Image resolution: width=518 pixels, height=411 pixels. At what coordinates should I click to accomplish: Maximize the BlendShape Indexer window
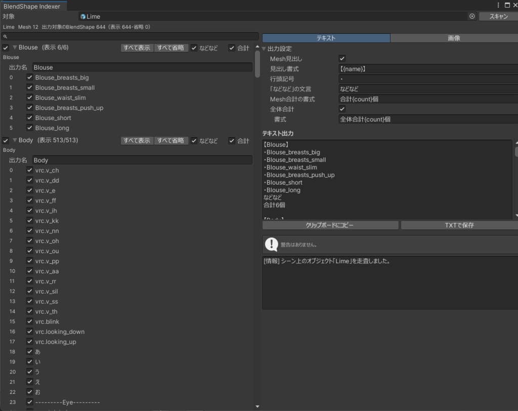pyautogui.click(x=507, y=5)
